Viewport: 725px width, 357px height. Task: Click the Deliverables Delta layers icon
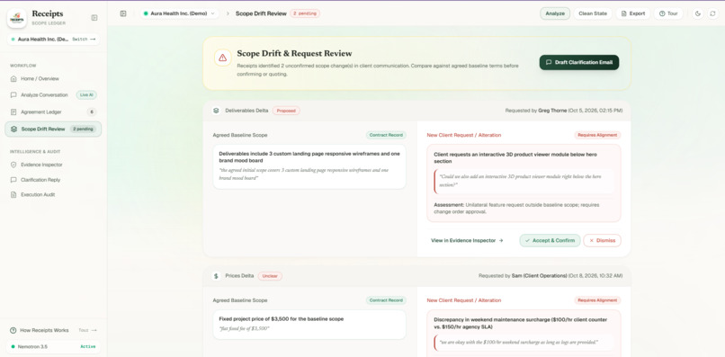216,111
